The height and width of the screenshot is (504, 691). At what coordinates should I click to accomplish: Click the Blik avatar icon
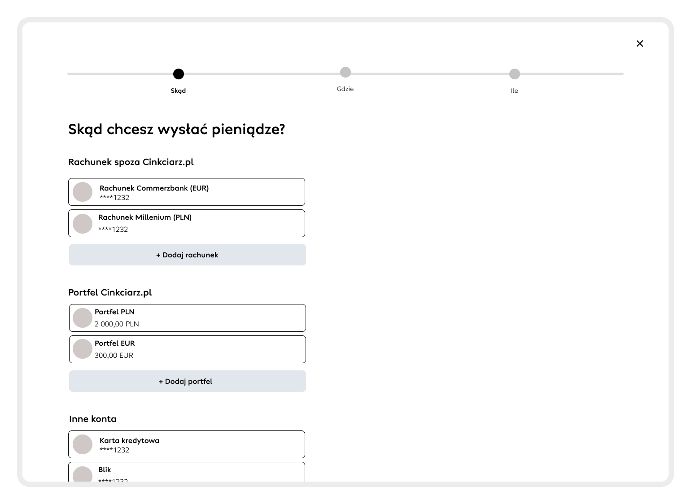[83, 474]
